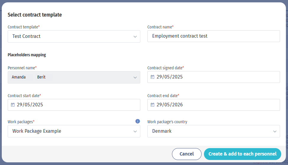
Task: Expand the Personnel name dropdown arrow
Action: 135,78
